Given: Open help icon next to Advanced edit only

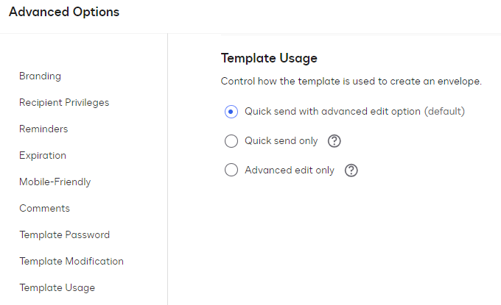Looking at the screenshot, I should click(x=351, y=171).
